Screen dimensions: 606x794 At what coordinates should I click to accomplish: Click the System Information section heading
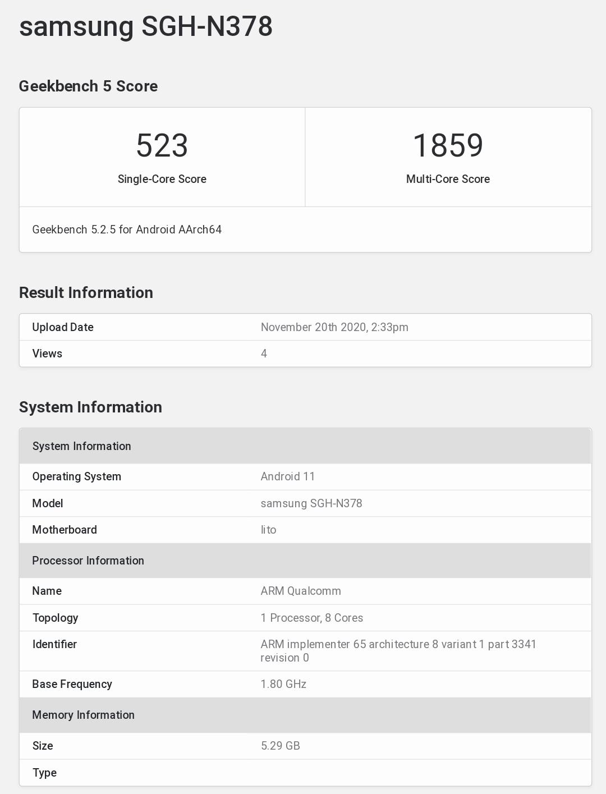[91, 407]
